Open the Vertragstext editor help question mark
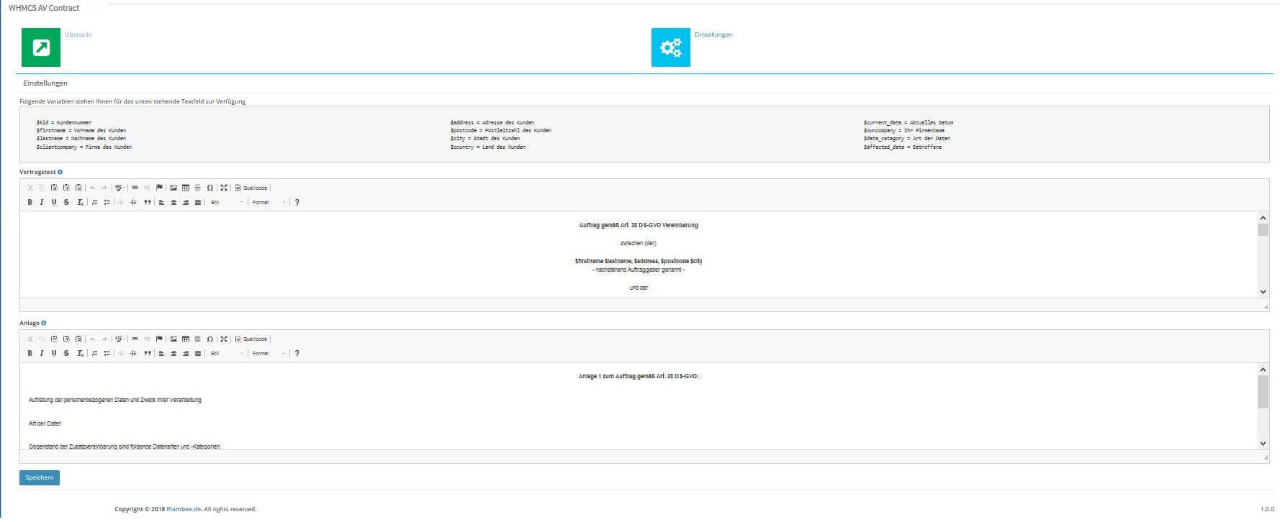Viewport: 1280px width, 522px height. (x=297, y=203)
